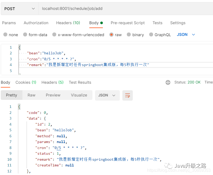Click the response "params": null line
This screenshot has width=213, height=175.
(x=51, y=142)
